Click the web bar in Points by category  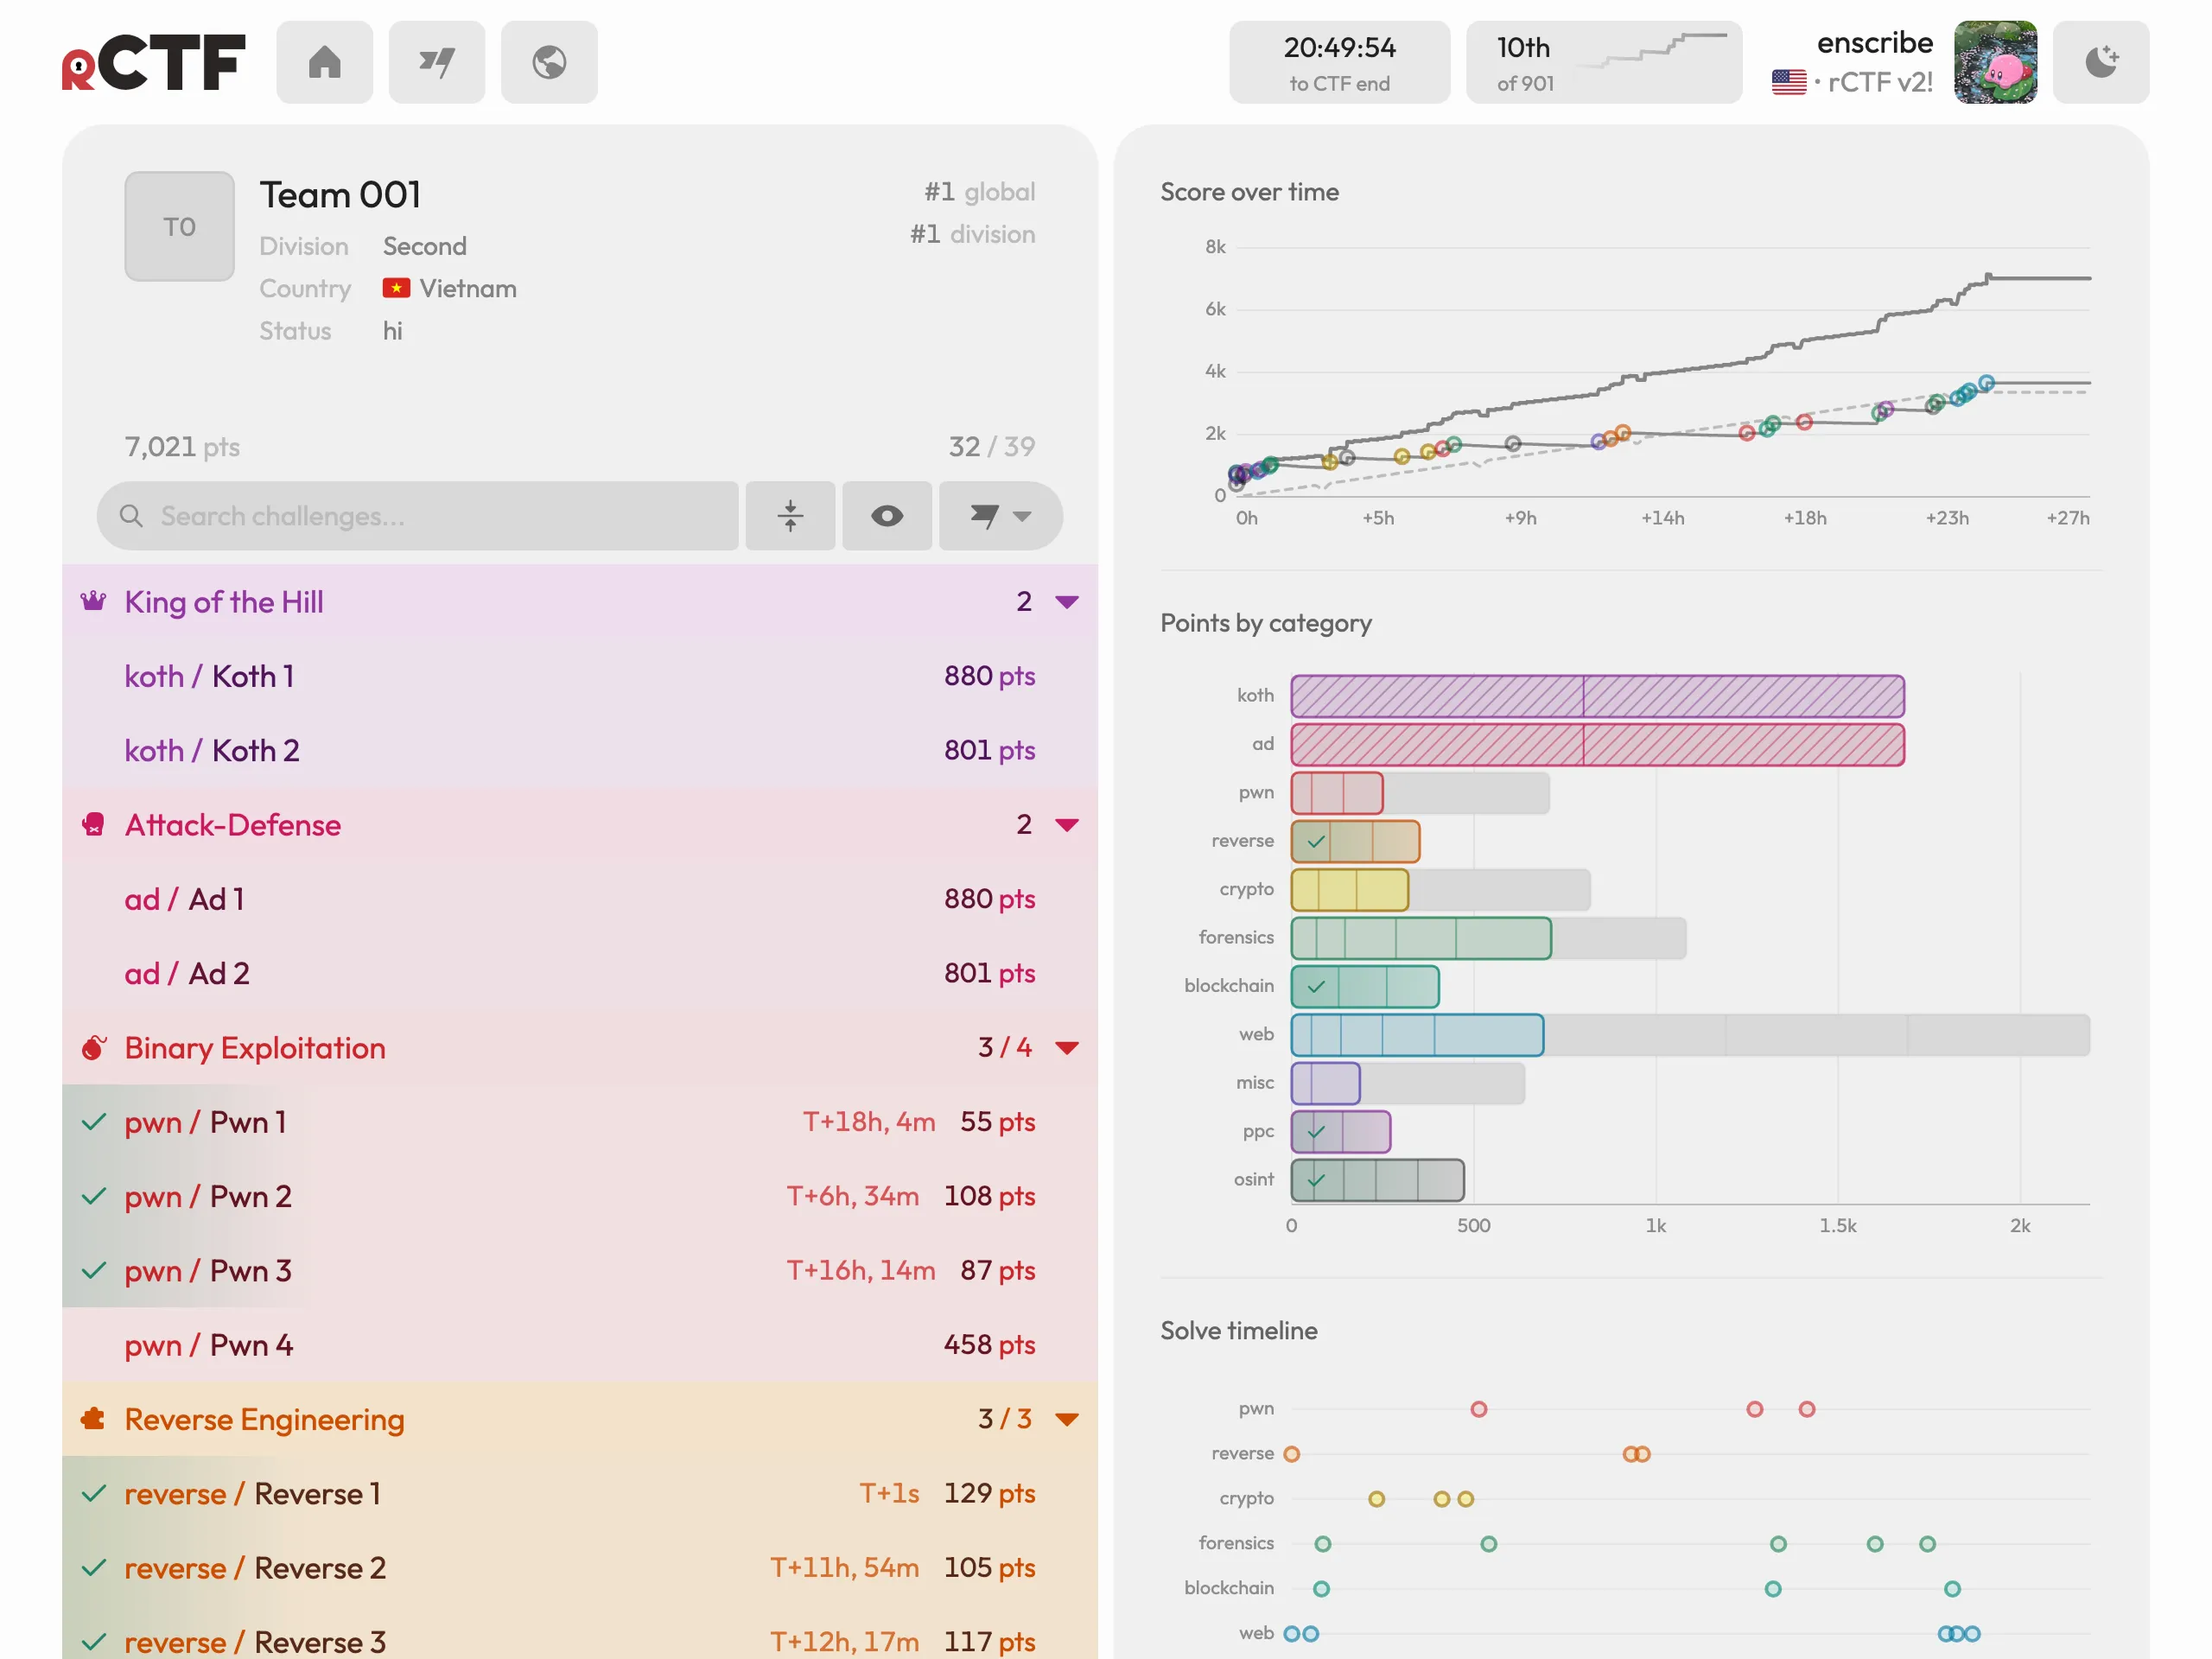tap(1417, 1035)
